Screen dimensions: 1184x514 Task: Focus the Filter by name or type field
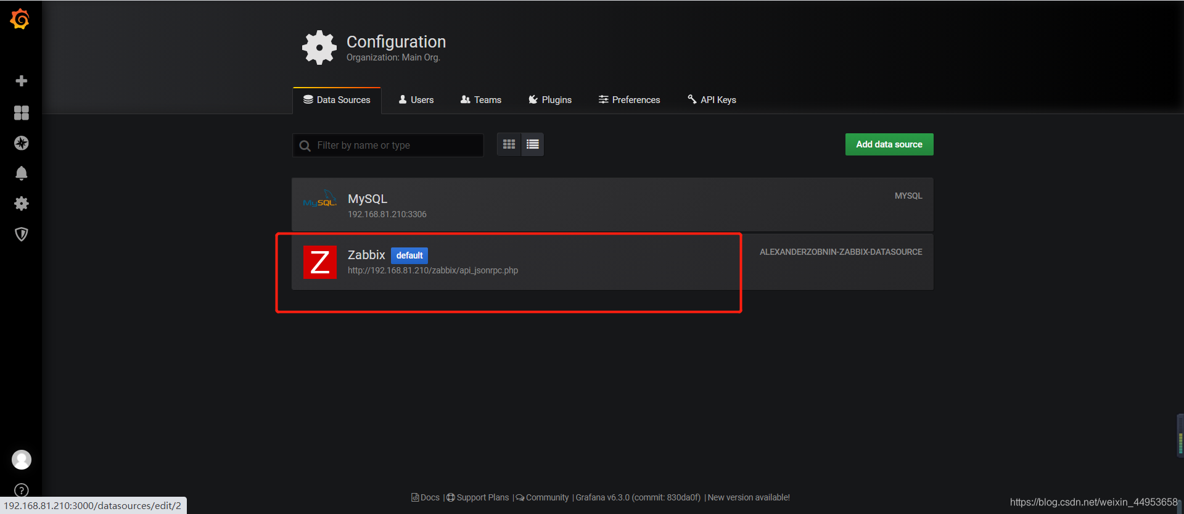click(x=388, y=145)
